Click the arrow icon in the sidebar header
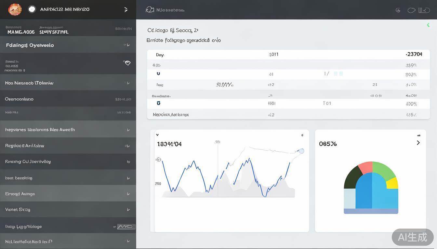The image size is (437, 249). tap(126, 10)
